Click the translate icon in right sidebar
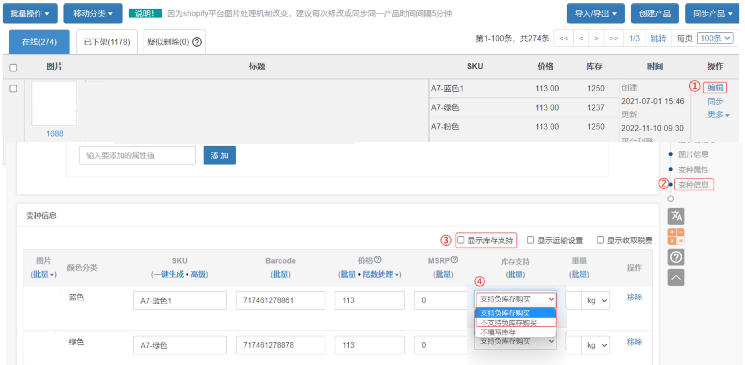The image size is (745, 365). pos(676,216)
